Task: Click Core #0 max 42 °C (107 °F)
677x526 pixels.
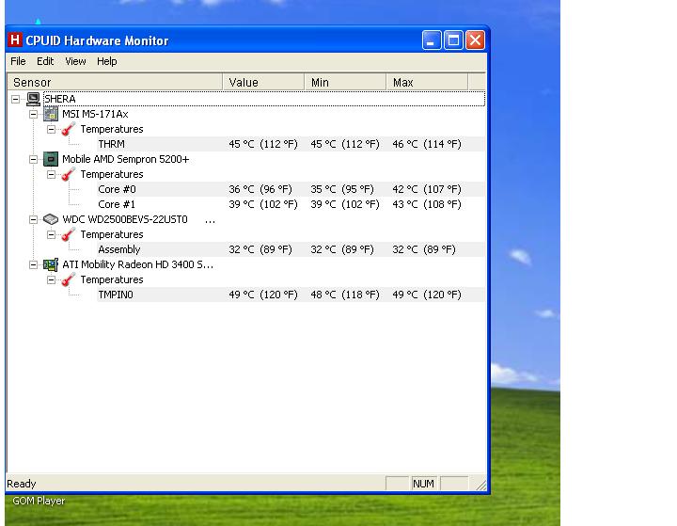Action: click(427, 189)
